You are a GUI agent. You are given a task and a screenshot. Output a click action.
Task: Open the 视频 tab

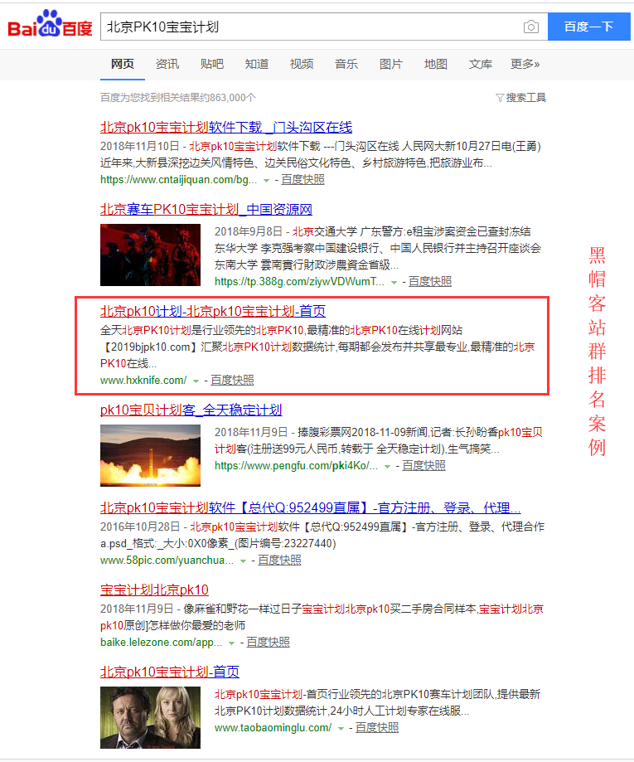click(x=301, y=64)
